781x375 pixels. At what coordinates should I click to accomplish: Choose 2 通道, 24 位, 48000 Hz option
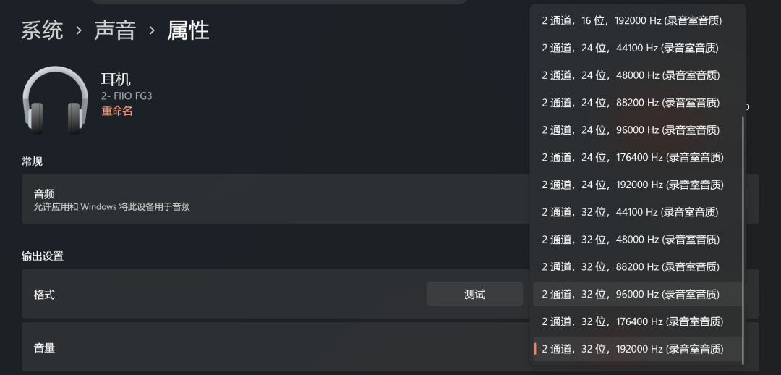pos(638,75)
